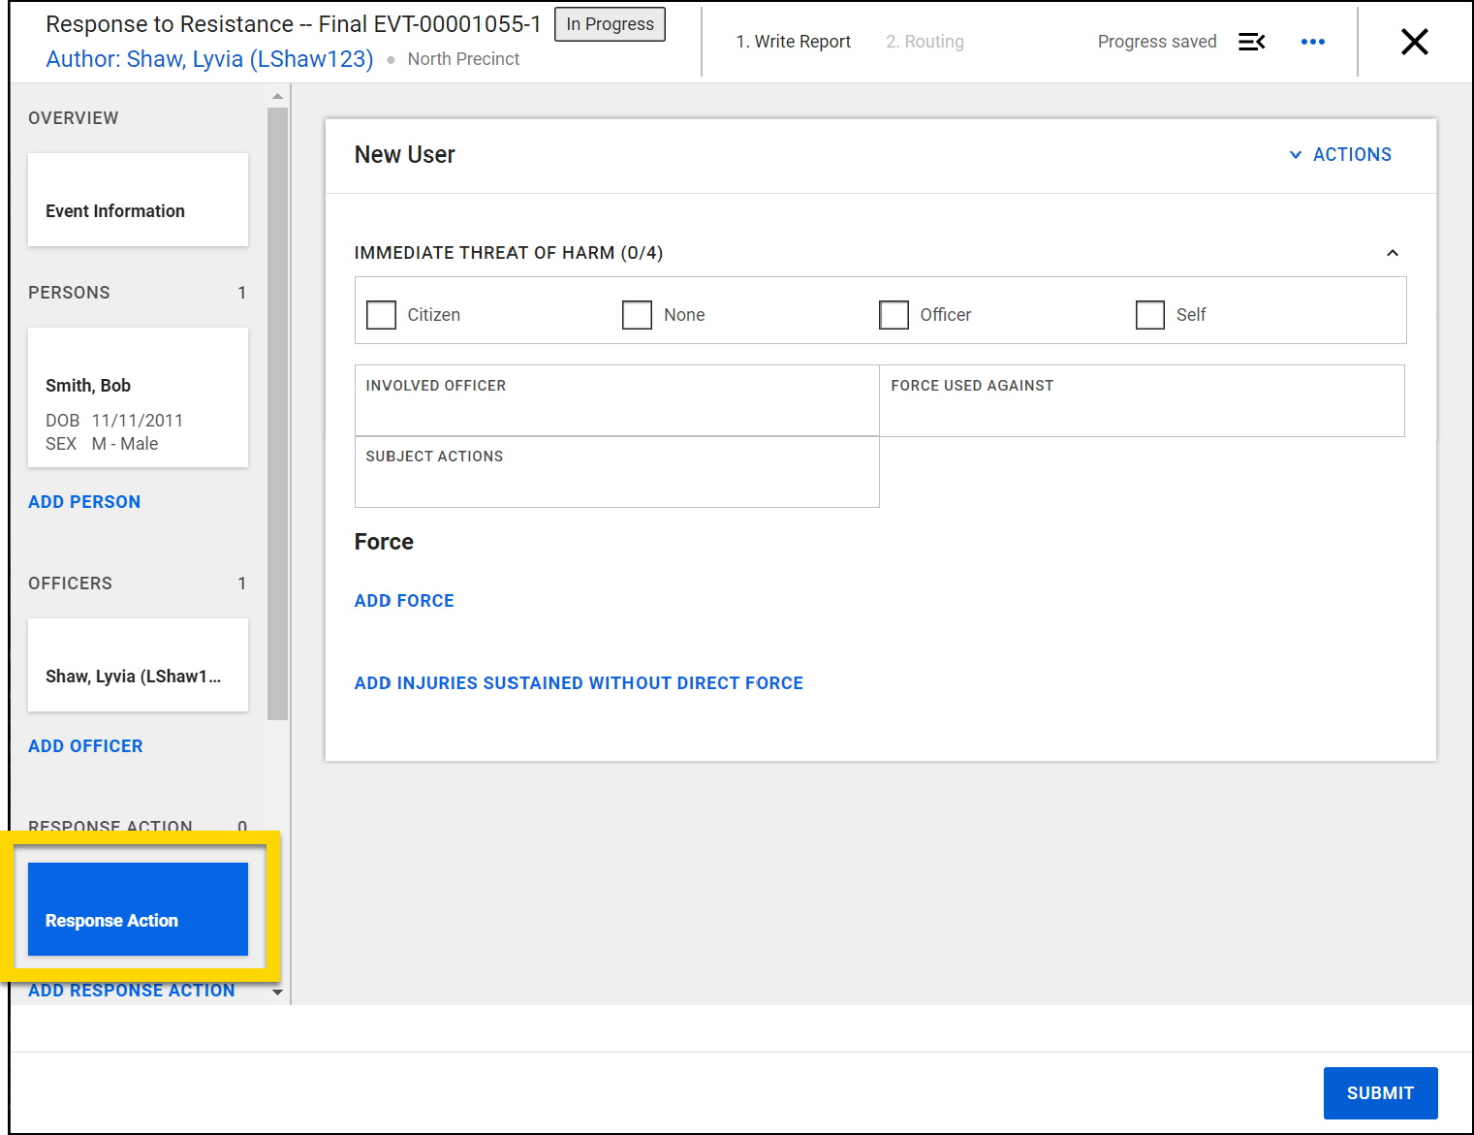Open the ACTIONS dropdown

click(1340, 154)
